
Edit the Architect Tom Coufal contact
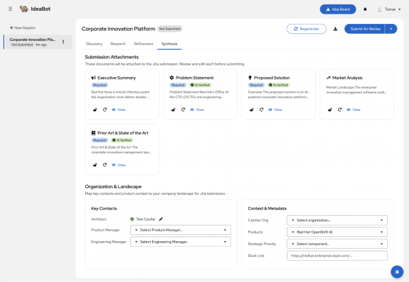(x=161, y=219)
